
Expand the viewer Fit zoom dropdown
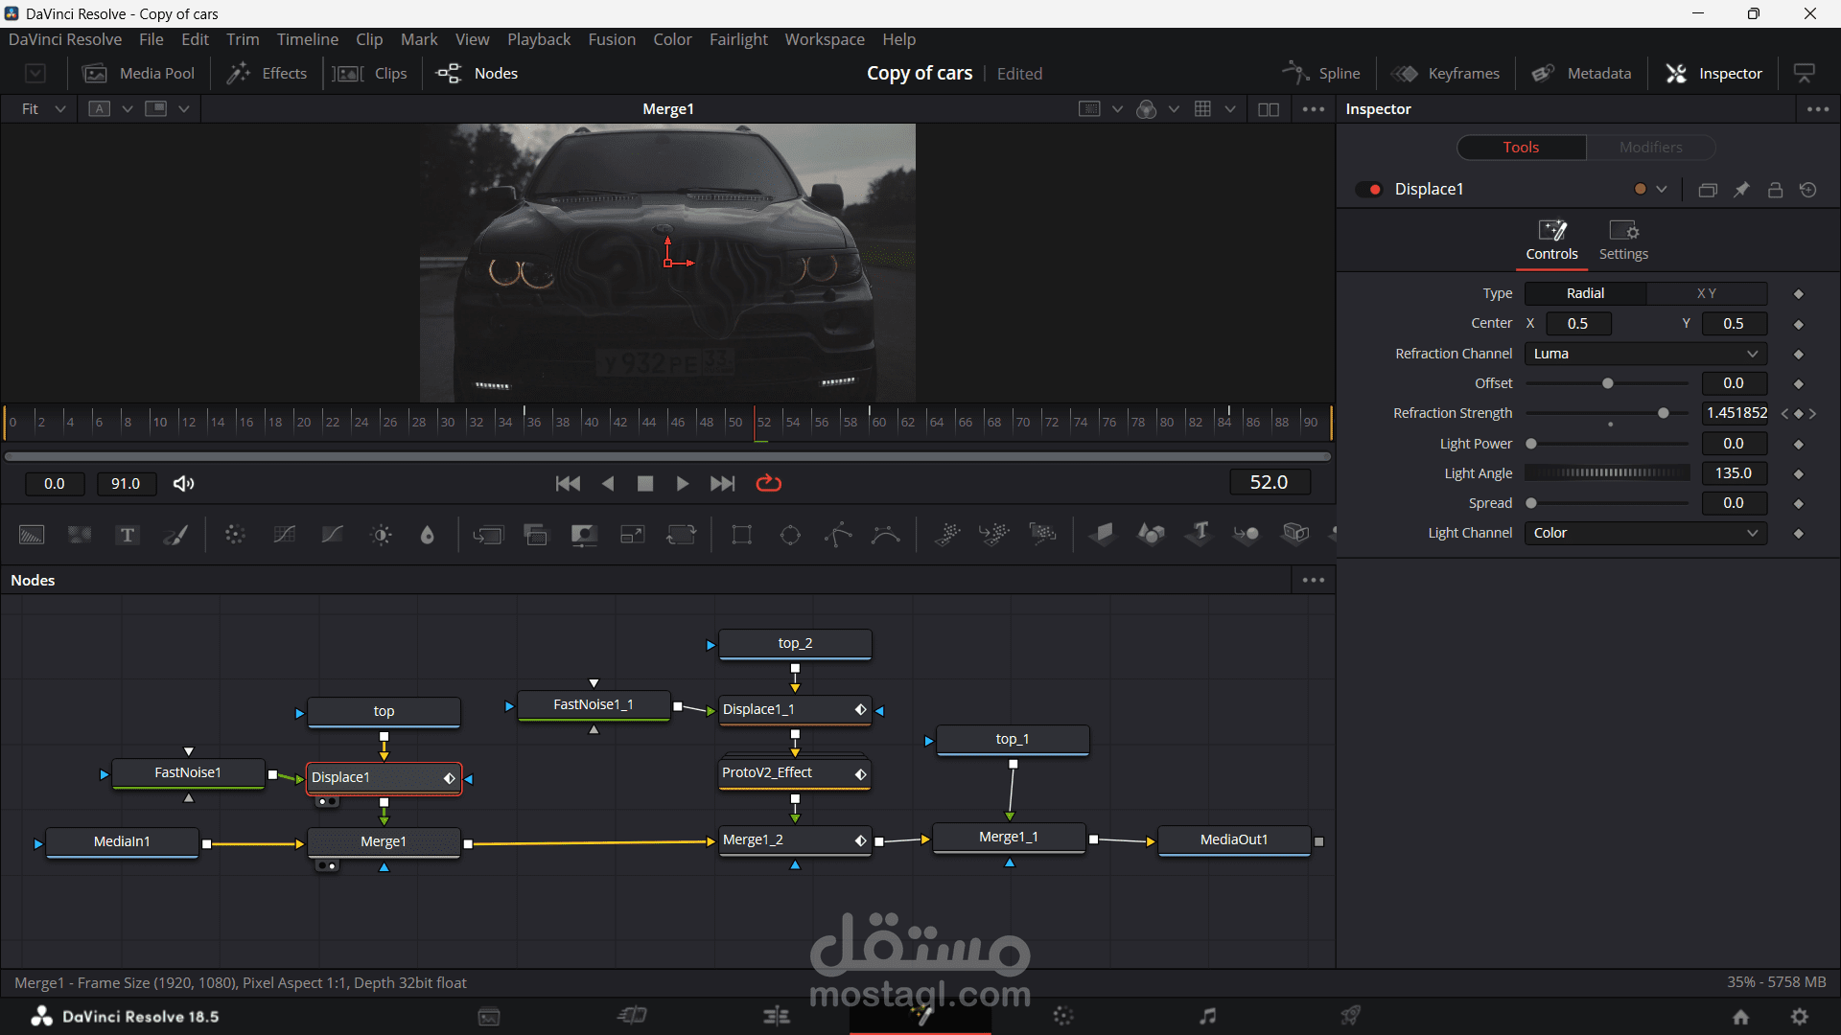pyautogui.click(x=42, y=109)
